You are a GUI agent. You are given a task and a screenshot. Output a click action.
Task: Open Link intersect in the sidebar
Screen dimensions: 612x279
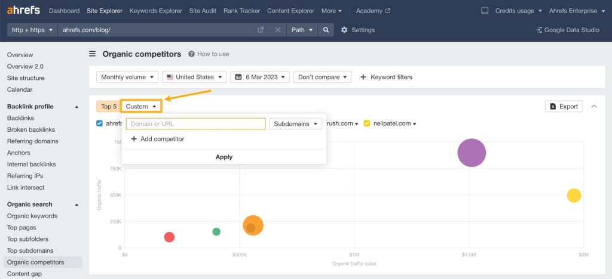tap(26, 188)
